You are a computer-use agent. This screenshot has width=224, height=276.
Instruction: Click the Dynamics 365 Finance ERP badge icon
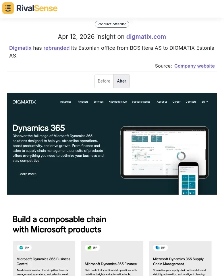[89, 248]
